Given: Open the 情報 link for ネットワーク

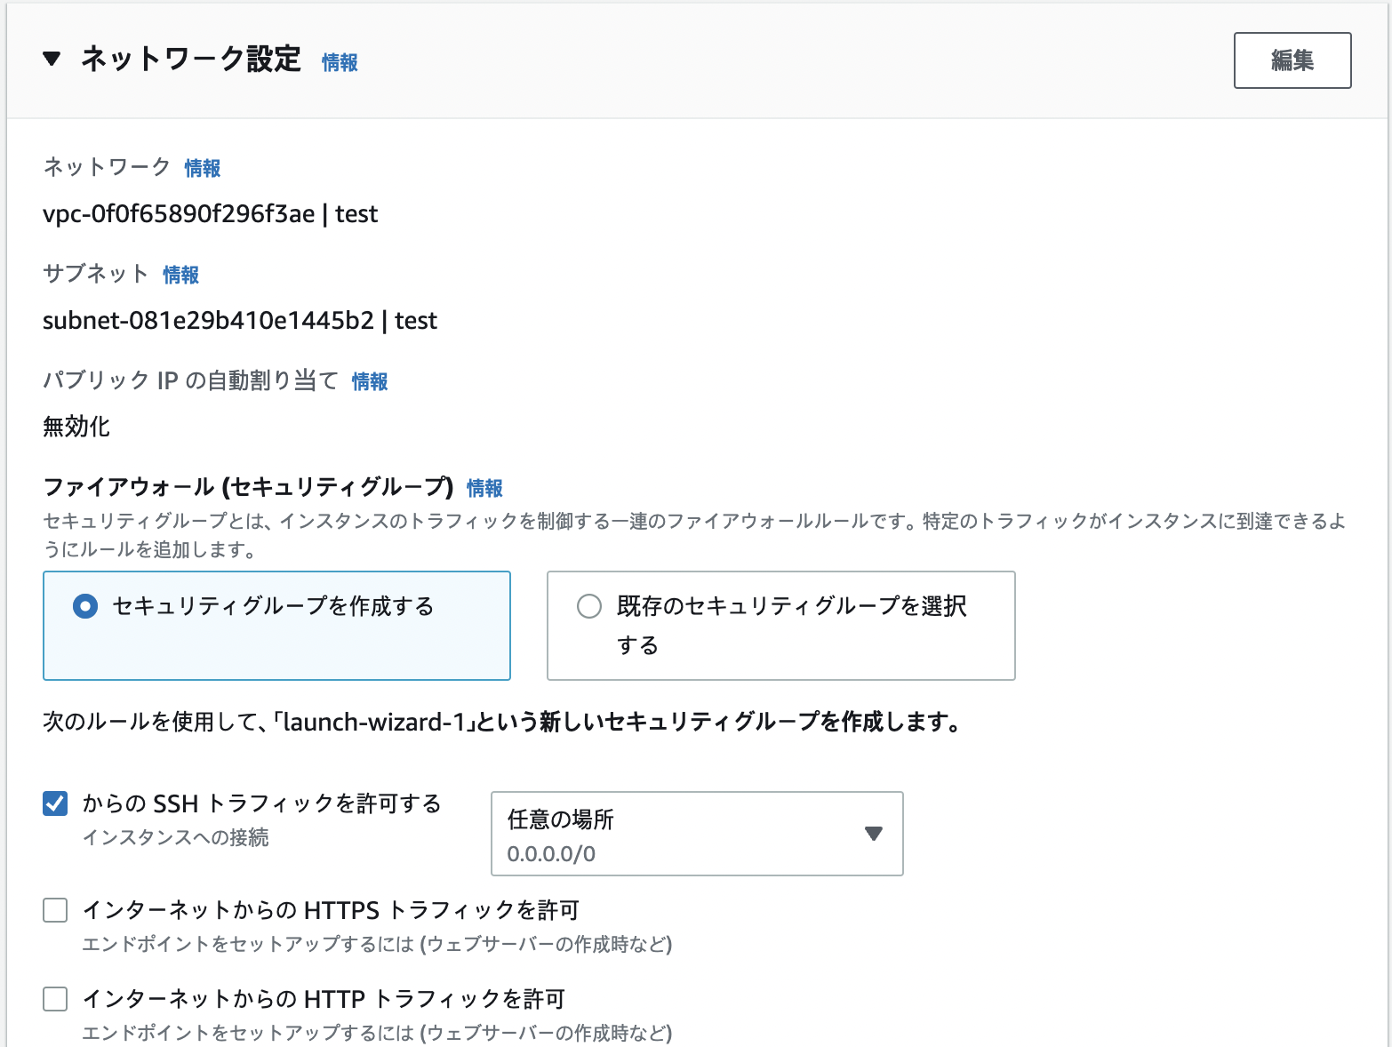Looking at the screenshot, I should (x=202, y=168).
